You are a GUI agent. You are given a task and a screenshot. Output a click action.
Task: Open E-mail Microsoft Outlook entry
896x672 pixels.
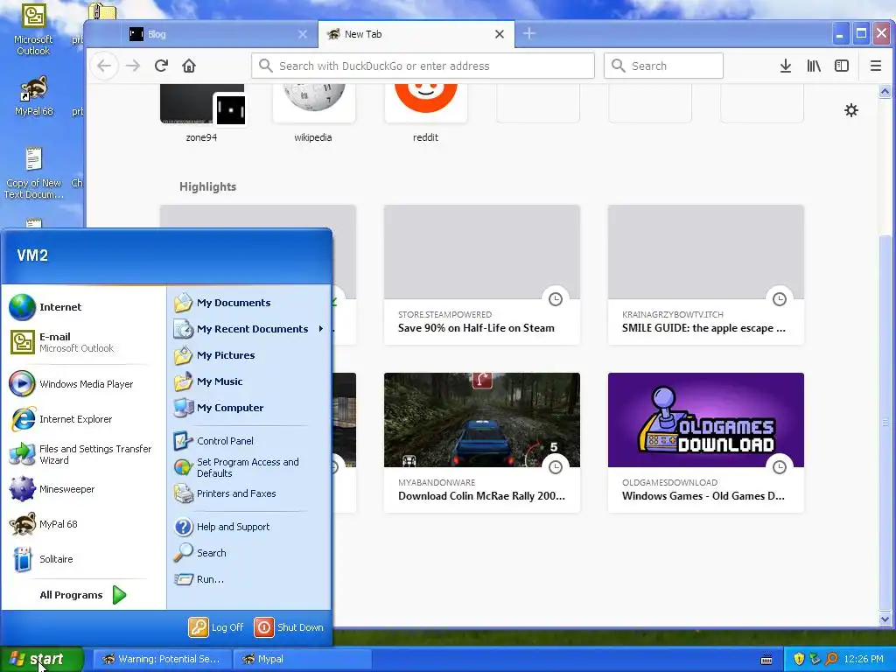tap(83, 342)
